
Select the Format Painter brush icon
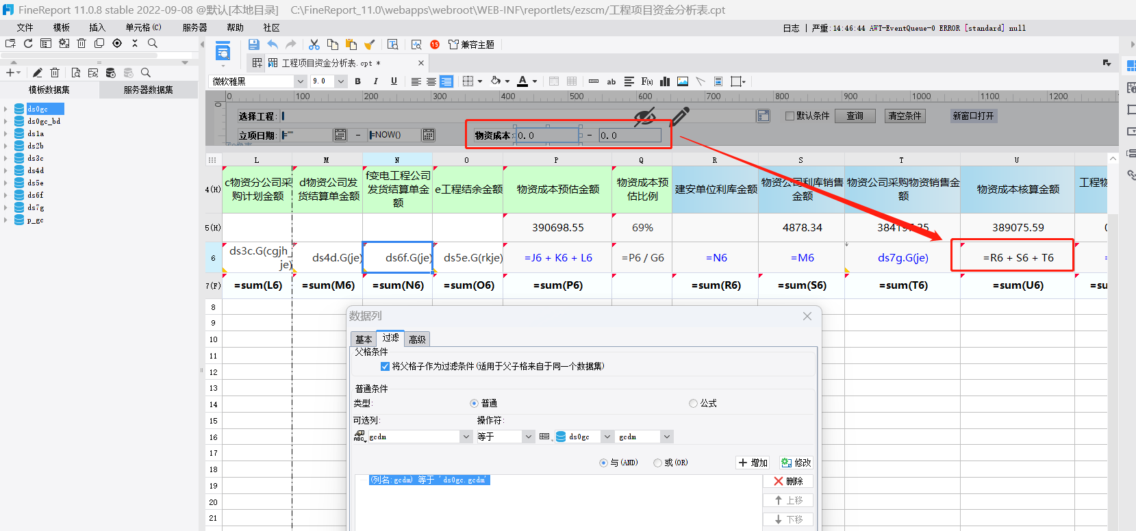pyautogui.click(x=370, y=44)
